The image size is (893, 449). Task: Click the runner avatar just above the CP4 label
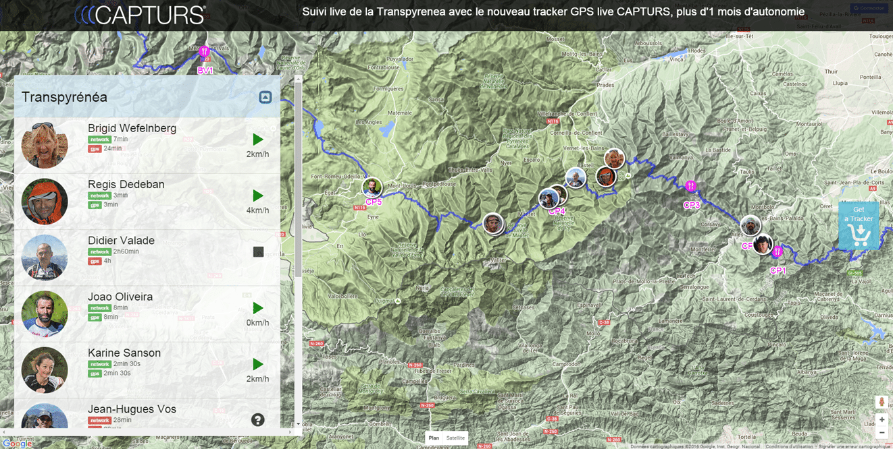[x=549, y=198]
